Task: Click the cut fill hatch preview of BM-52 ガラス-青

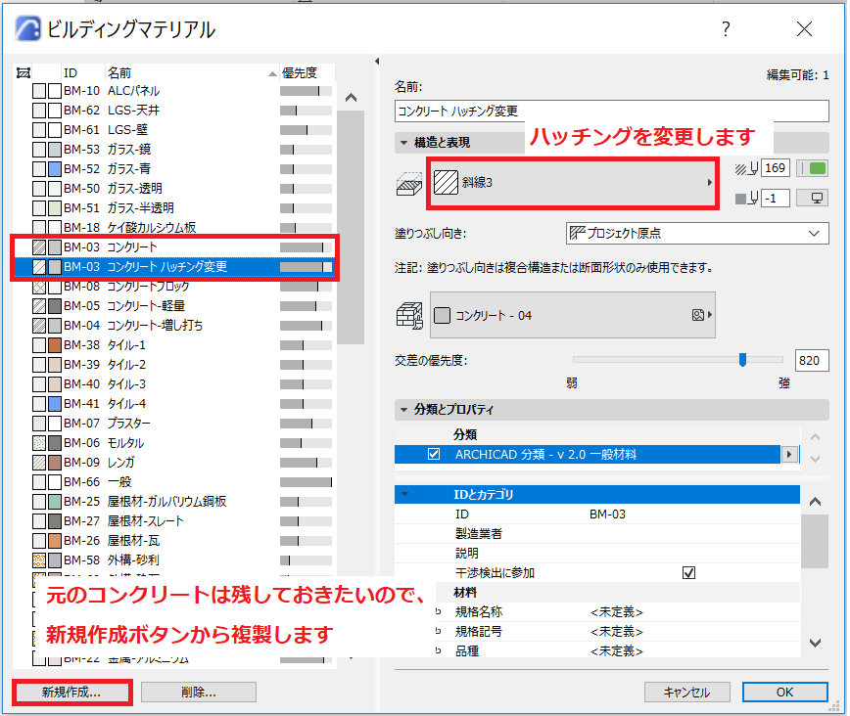Action: tap(39, 169)
